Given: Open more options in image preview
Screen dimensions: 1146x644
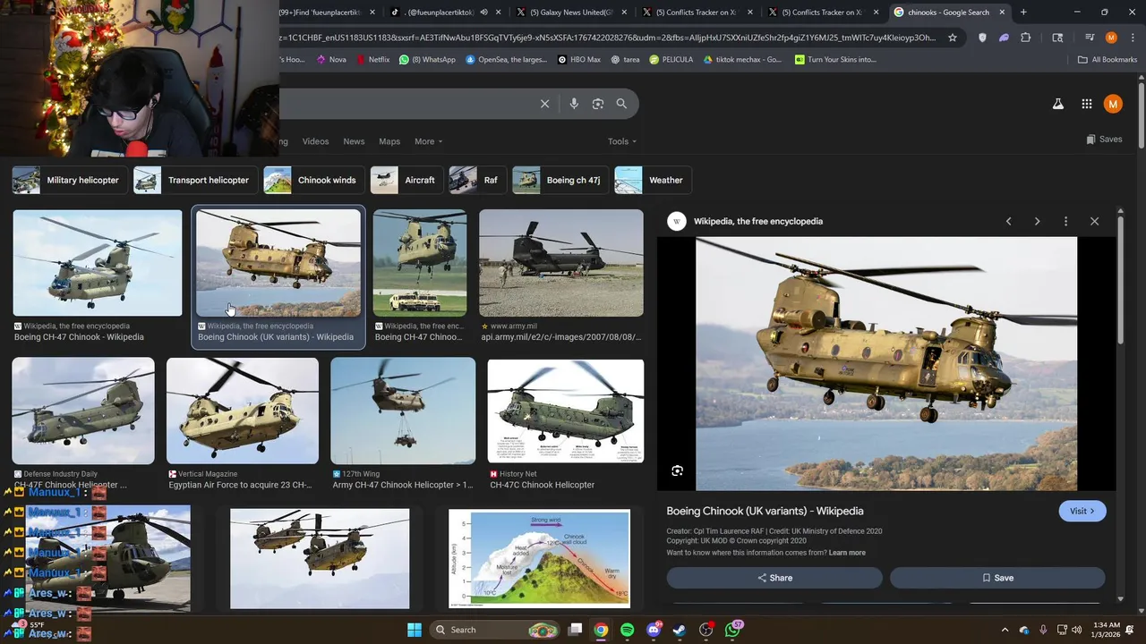Looking at the screenshot, I should (1065, 221).
